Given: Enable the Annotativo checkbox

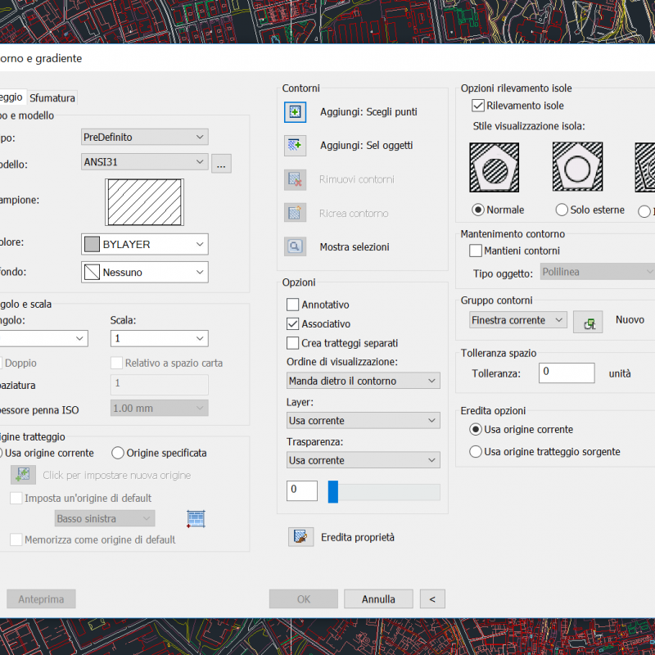Looking at the screenshot, I should (x=293, y=305).
